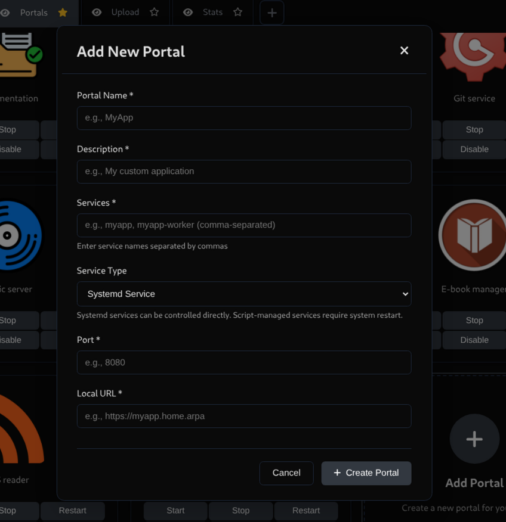Toggle the star on the Portals tab
506x522 pixels.
[63, 13]
